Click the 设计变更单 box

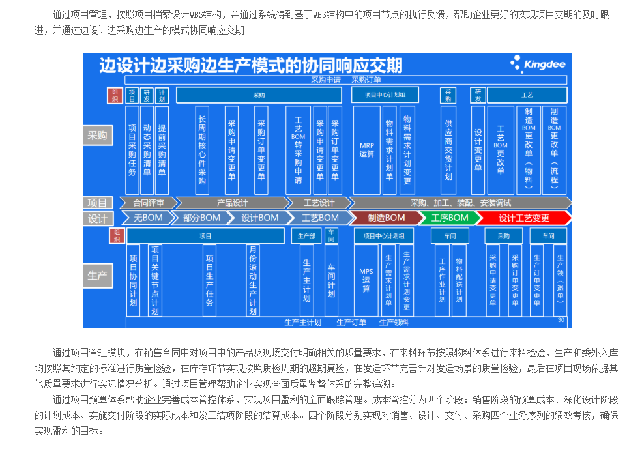click(x=478, y=150)
